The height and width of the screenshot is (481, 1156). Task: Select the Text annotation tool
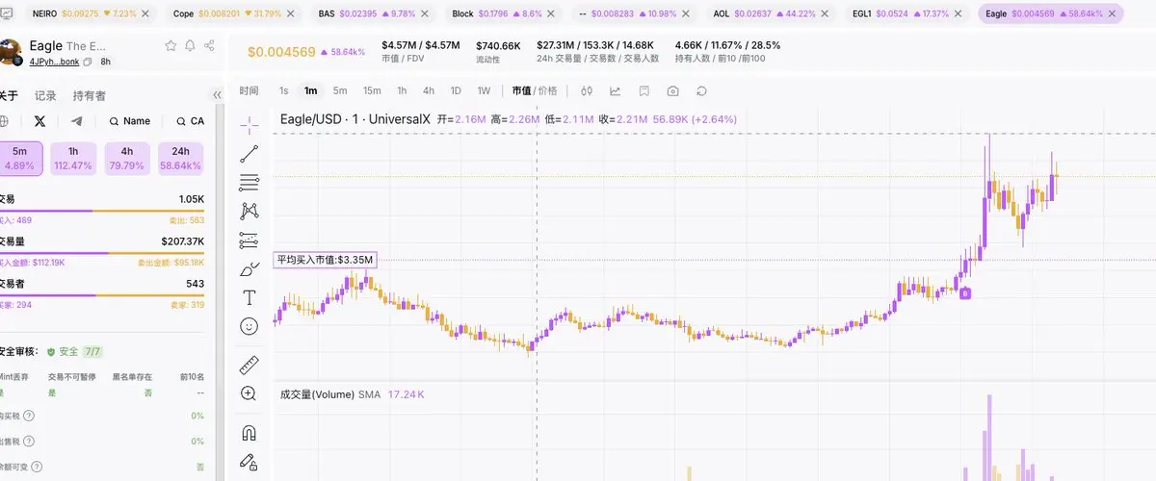[250, 297]
